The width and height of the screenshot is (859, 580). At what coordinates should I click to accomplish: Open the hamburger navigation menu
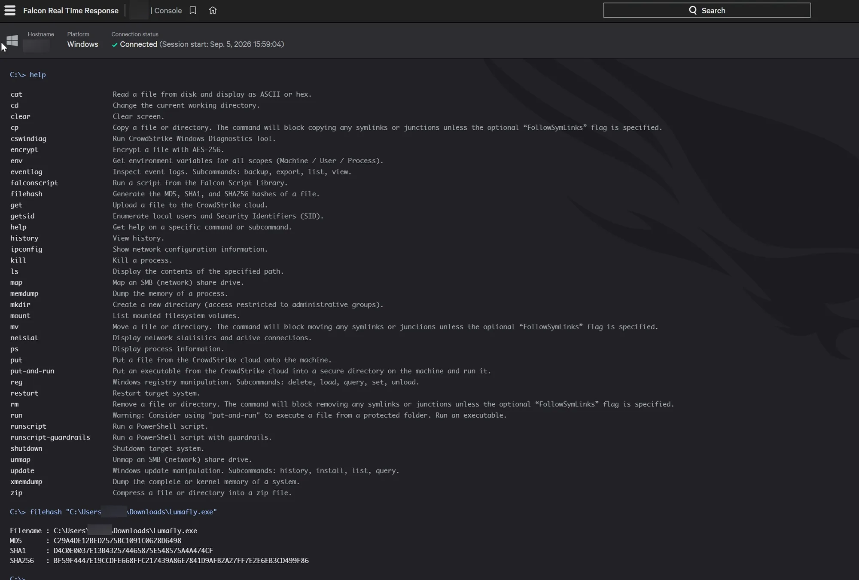pos(10,10)
